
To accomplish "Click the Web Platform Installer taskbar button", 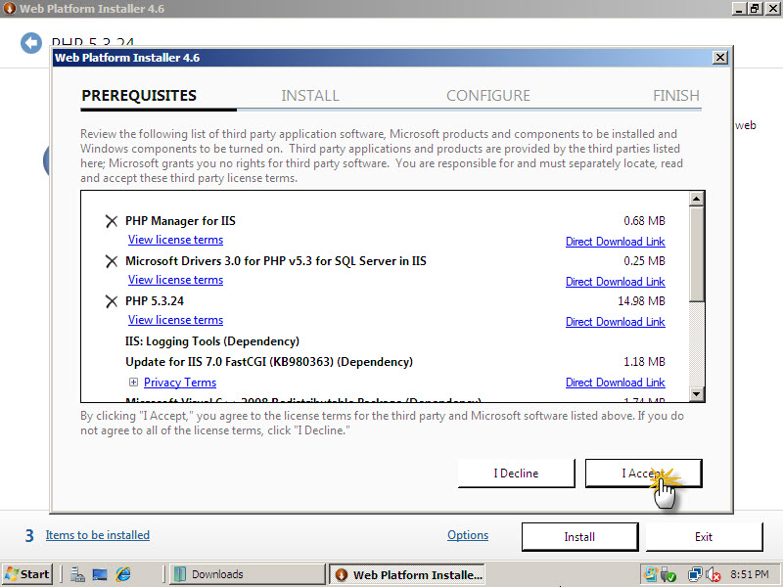I will pyautogui.click(x=407, y=574).
